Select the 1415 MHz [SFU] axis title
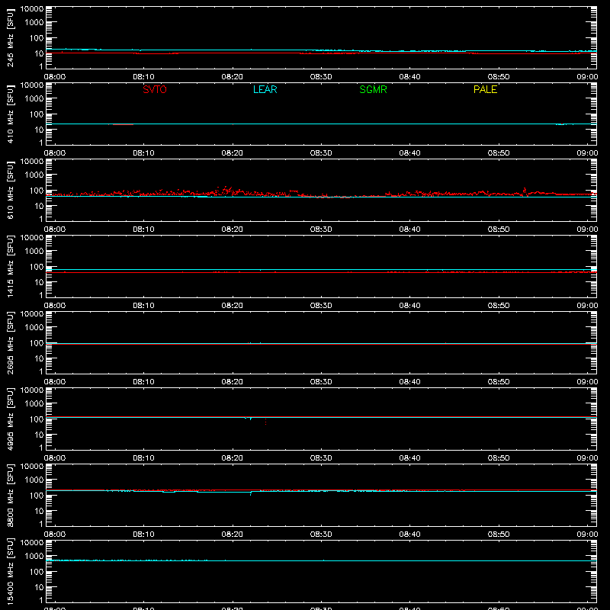 click(x=10, y=266)
